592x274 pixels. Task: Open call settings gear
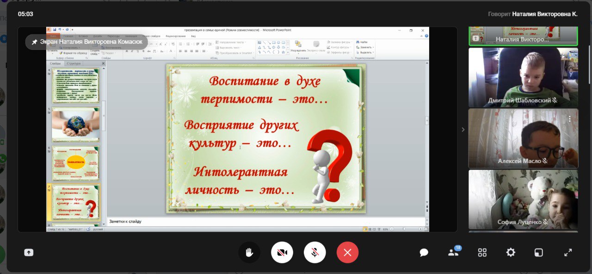[x=511, y=252]
